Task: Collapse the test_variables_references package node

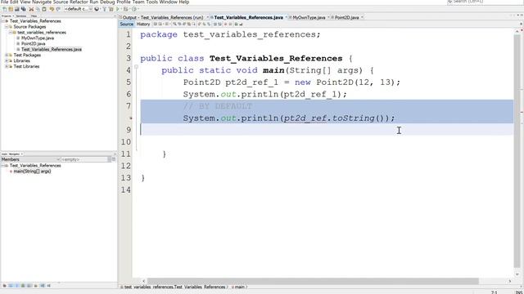Action: coord(11,33)
